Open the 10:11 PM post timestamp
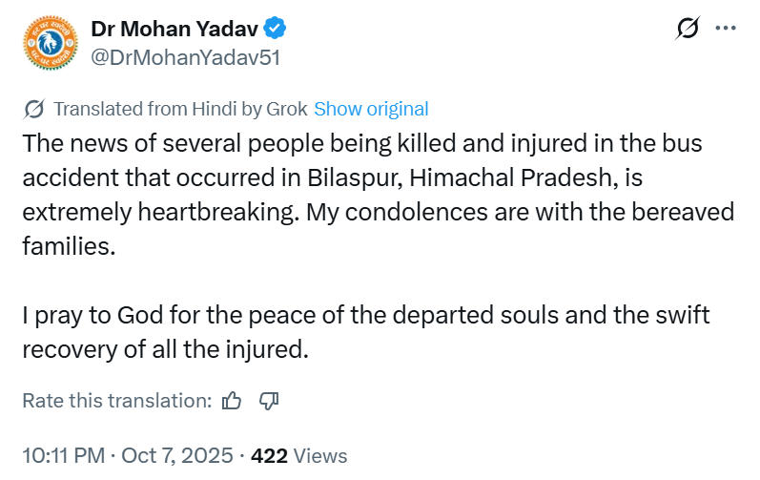760x480 pixels. coord(63,456)
